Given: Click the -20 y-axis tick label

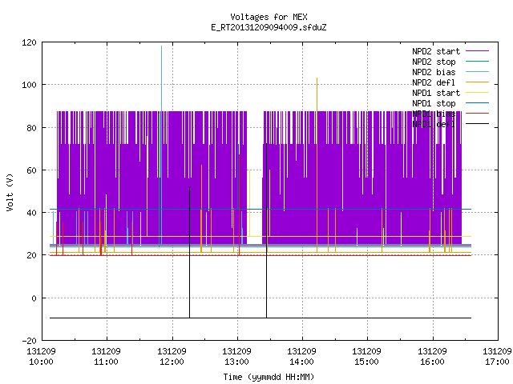Looking at the screenshot, I should 29,341.
